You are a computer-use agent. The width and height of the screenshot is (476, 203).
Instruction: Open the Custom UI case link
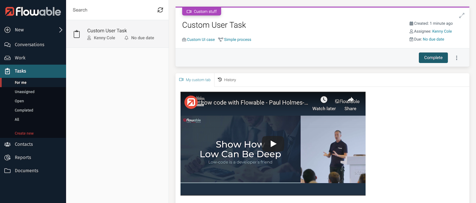coord(201,40)
